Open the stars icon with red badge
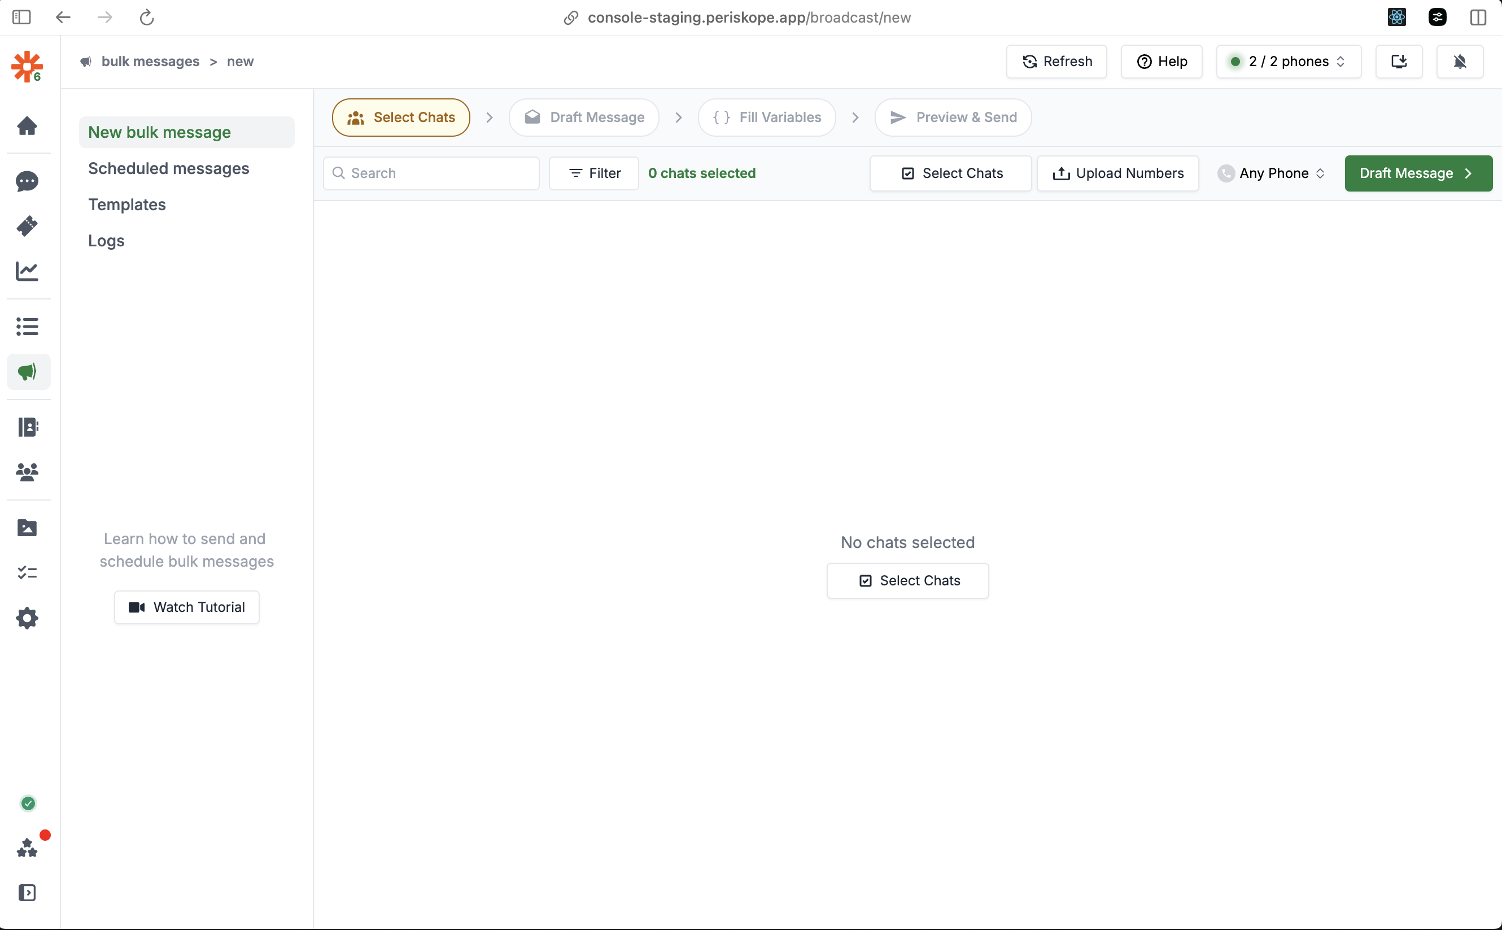 27,848
